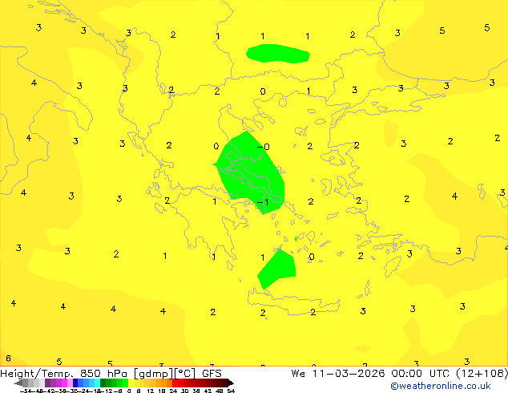Pick the bright yellow legend swatch
Screen dimensions: 508x393
[131, 383]
